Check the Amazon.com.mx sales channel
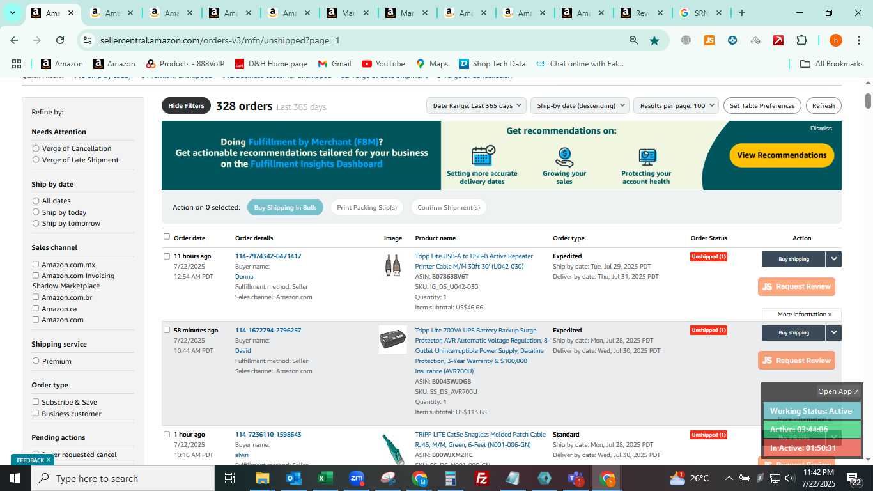This screenshot has height=491, width=873. 36,264
